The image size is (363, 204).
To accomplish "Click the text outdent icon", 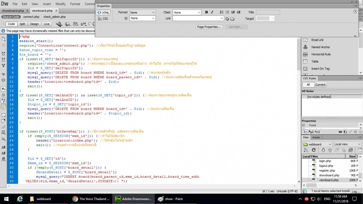I will click(233, 12).
